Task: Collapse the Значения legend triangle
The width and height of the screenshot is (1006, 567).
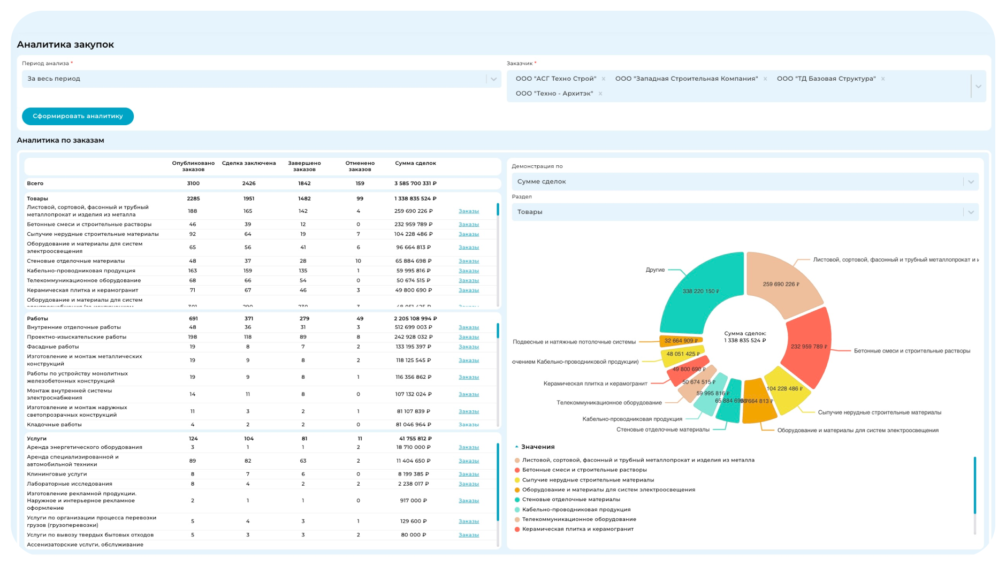Action: [x=516, y=447]
